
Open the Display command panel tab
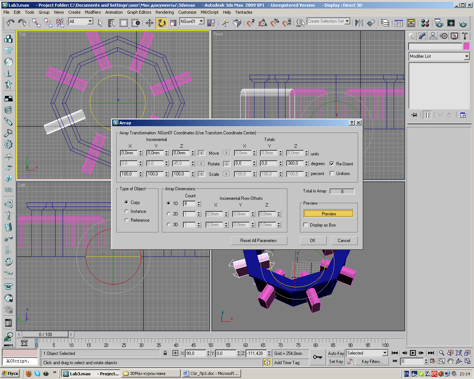pos(454,36)
